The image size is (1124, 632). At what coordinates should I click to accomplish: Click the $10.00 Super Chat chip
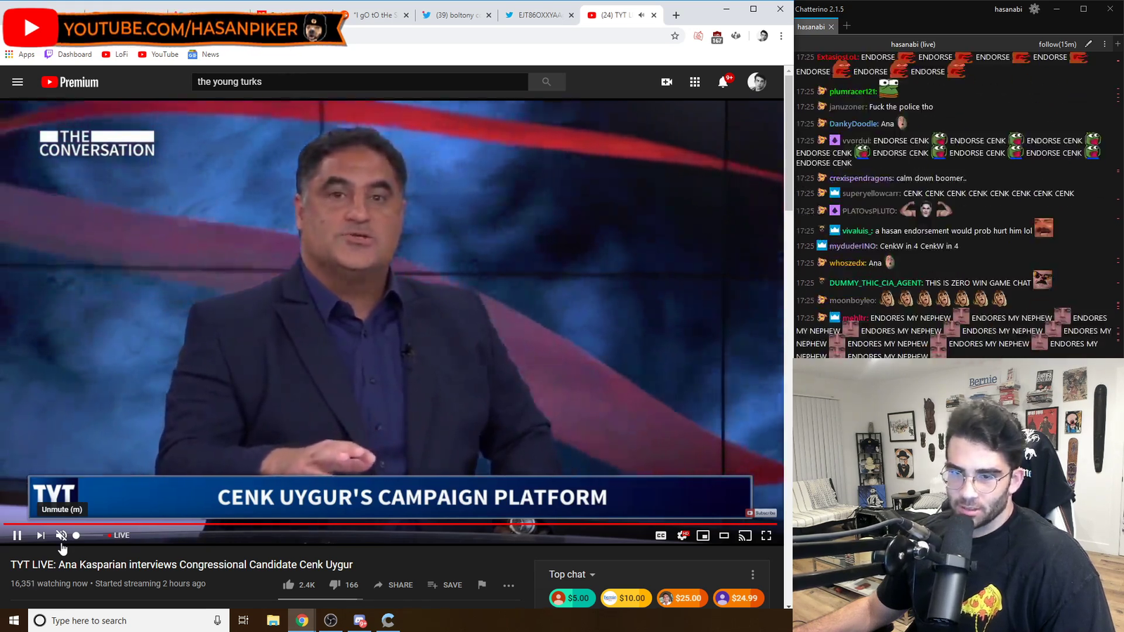[625, 598]
